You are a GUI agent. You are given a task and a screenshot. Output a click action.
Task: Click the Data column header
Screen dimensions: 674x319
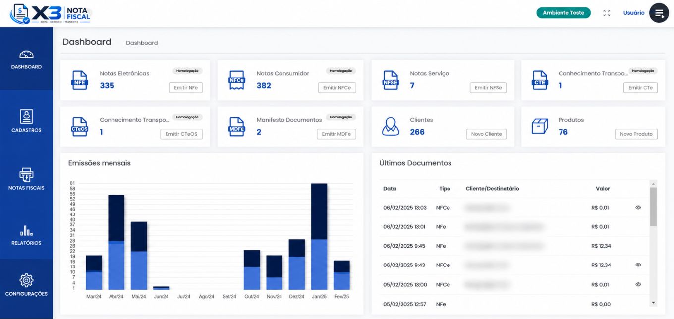(390, 189)
